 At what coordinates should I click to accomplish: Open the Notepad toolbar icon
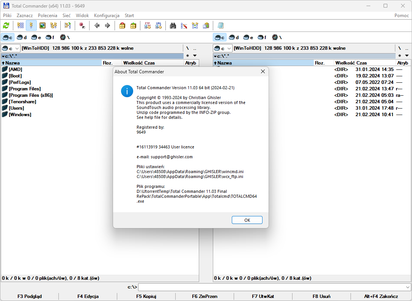[220, 25]
